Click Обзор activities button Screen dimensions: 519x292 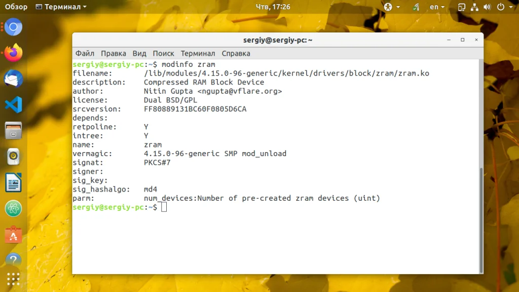tap(16, 7)
